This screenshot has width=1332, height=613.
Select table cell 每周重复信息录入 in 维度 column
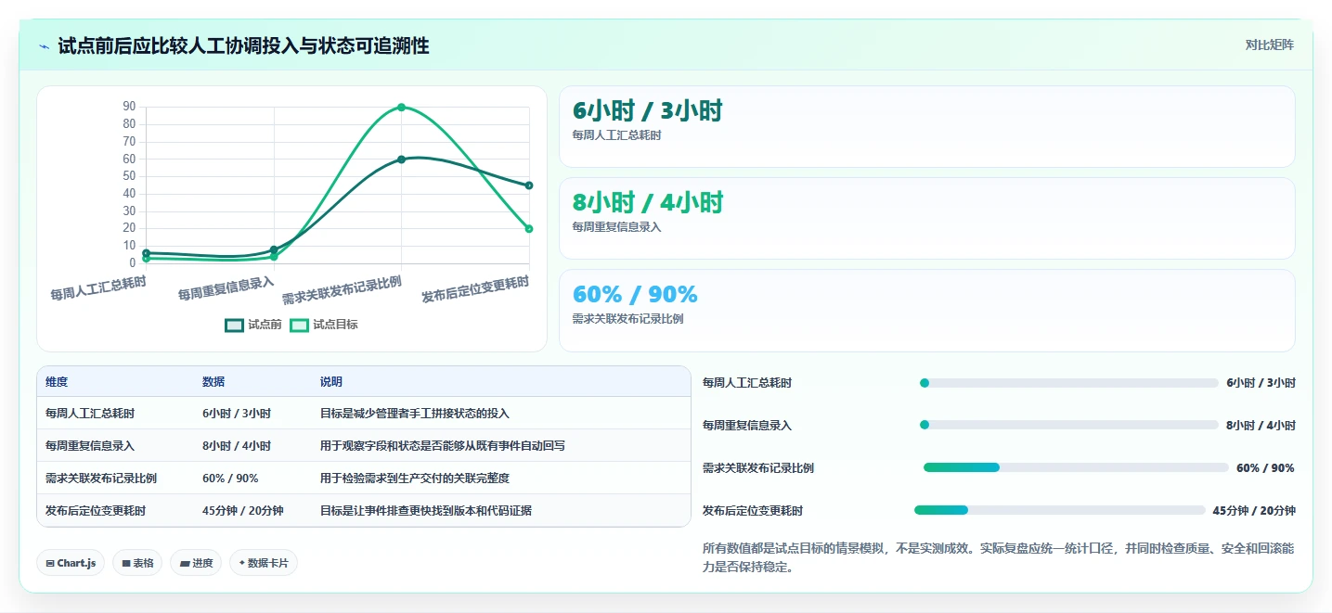90,446
